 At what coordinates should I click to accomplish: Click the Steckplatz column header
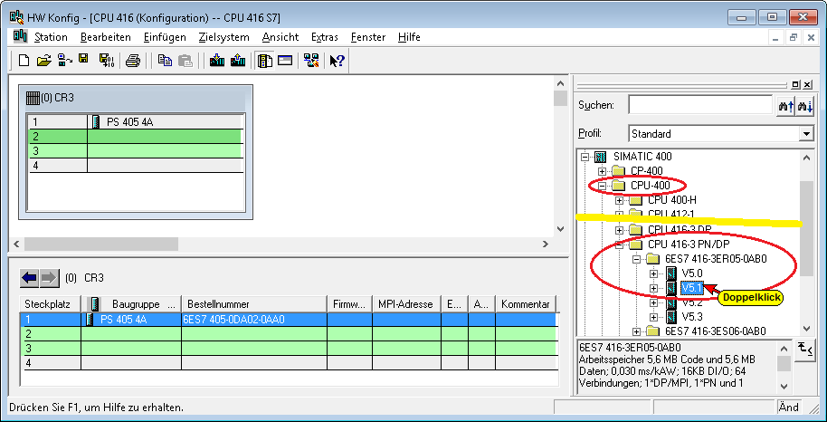point(51,304)
